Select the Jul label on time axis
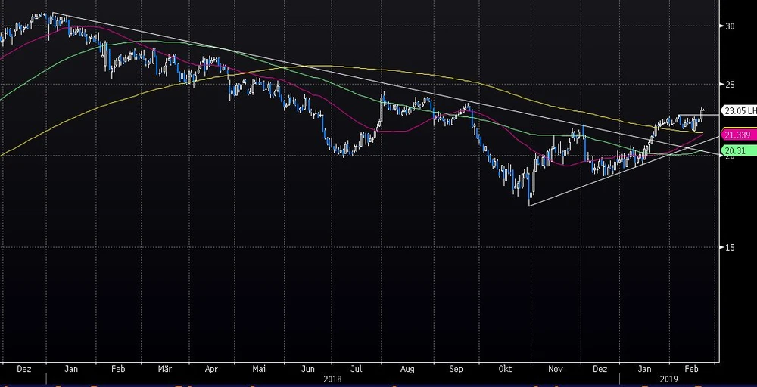Image resolution: width=757 pixels, height=387 pixels. click(x=356, y=369)
